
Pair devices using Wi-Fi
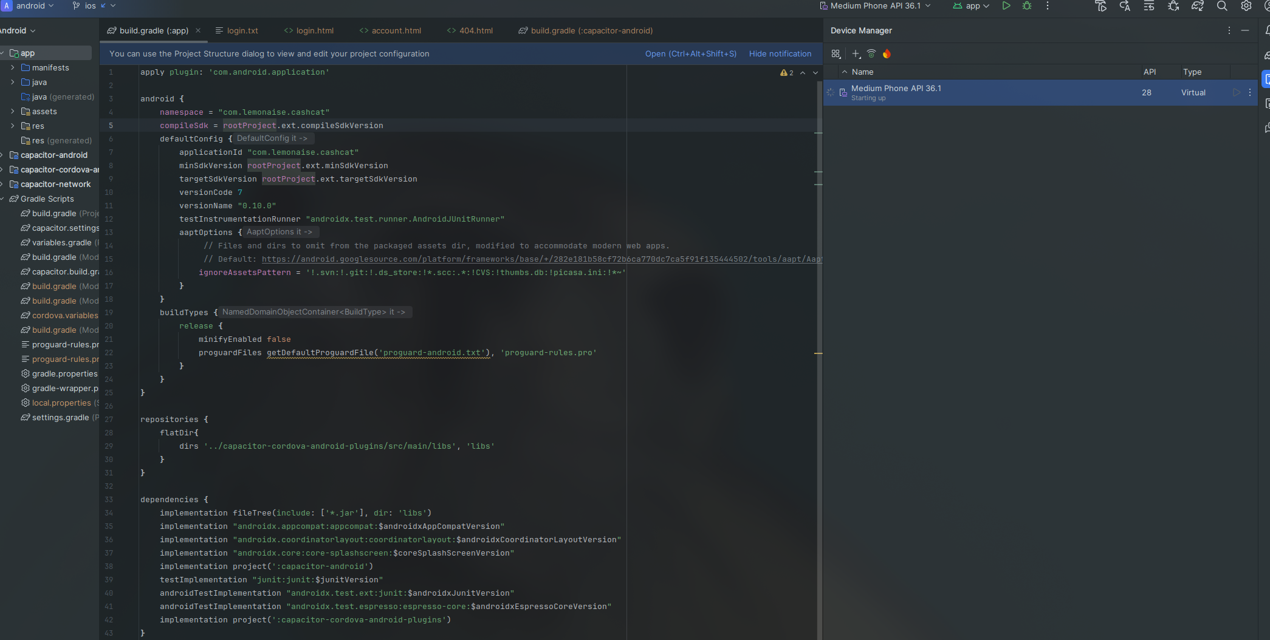pyautogui.click(x=871, y=54)
